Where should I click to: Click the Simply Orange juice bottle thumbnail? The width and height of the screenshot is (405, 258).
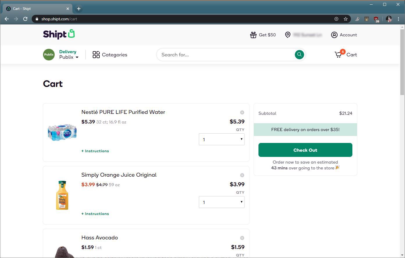(x=62, y=195)
